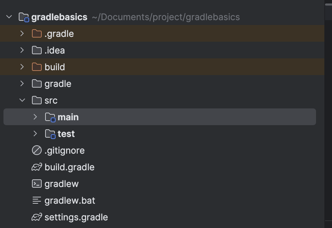Collapse the gradlebasics project root

(9, 17)
